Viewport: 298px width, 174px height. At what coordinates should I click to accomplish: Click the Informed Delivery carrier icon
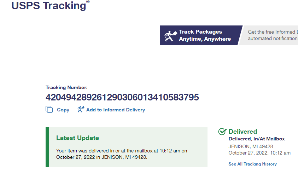(81, 109)
